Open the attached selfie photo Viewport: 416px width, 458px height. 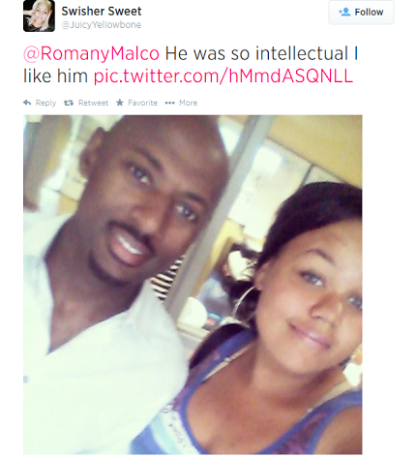(x=193, y=285)
